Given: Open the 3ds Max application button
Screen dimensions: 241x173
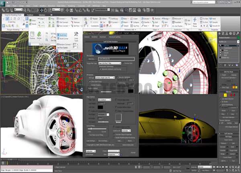Looking at the screenshot, I should tap(2, 3).
